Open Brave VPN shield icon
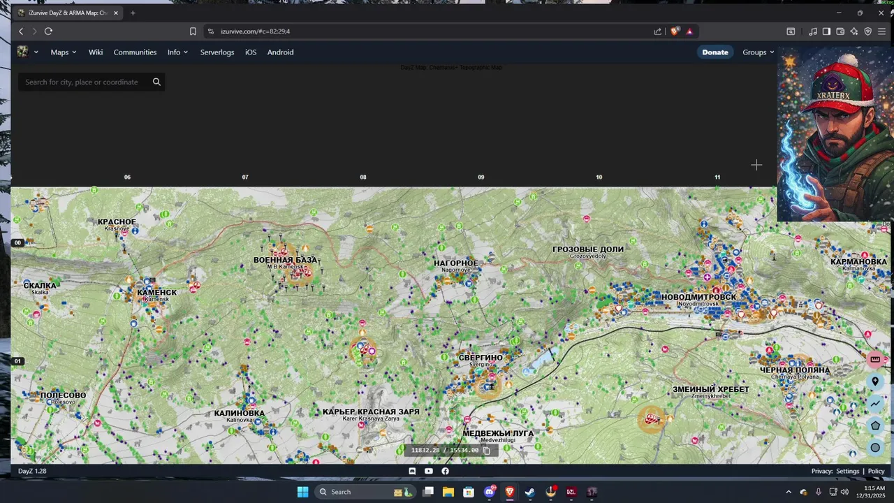 tap(868, 31)
